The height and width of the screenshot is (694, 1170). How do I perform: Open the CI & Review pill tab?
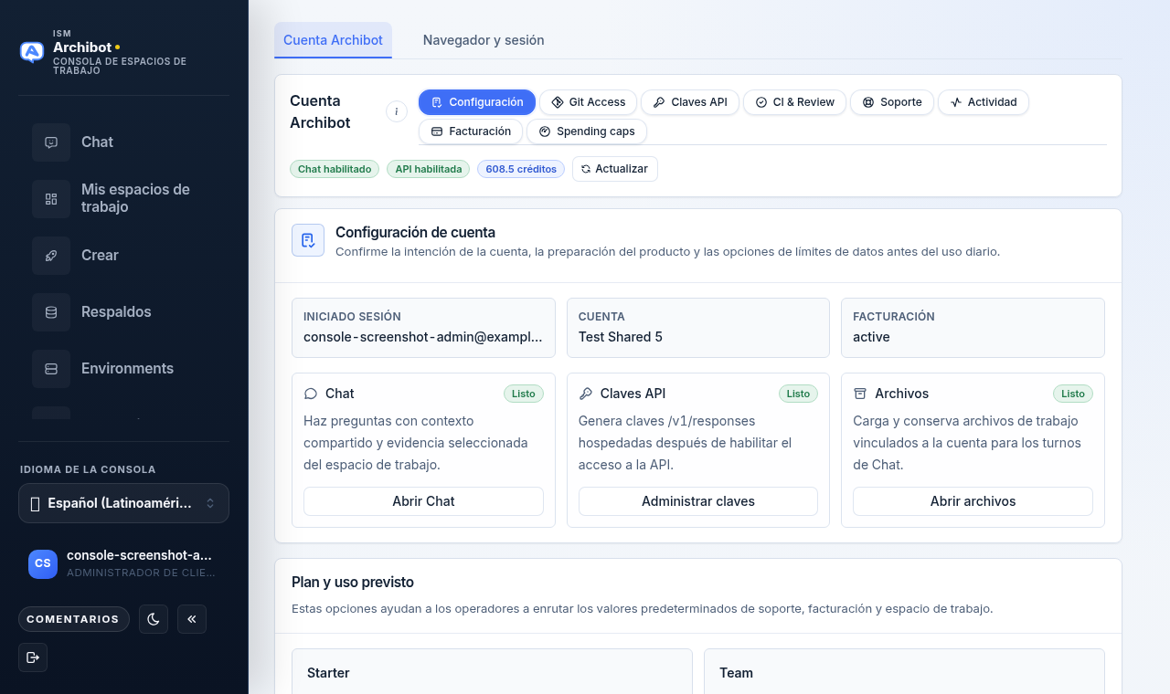click(x=794, y=102)
